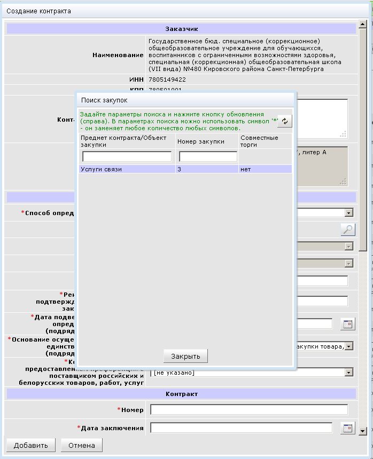Click the Поиск закупок dialog title
373x459 pixels.
pos(104,100)
